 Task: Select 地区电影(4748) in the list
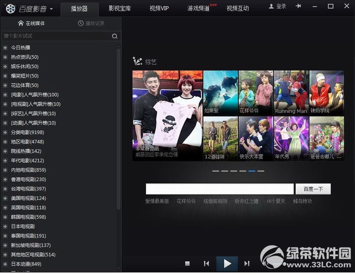pos(27,142)
